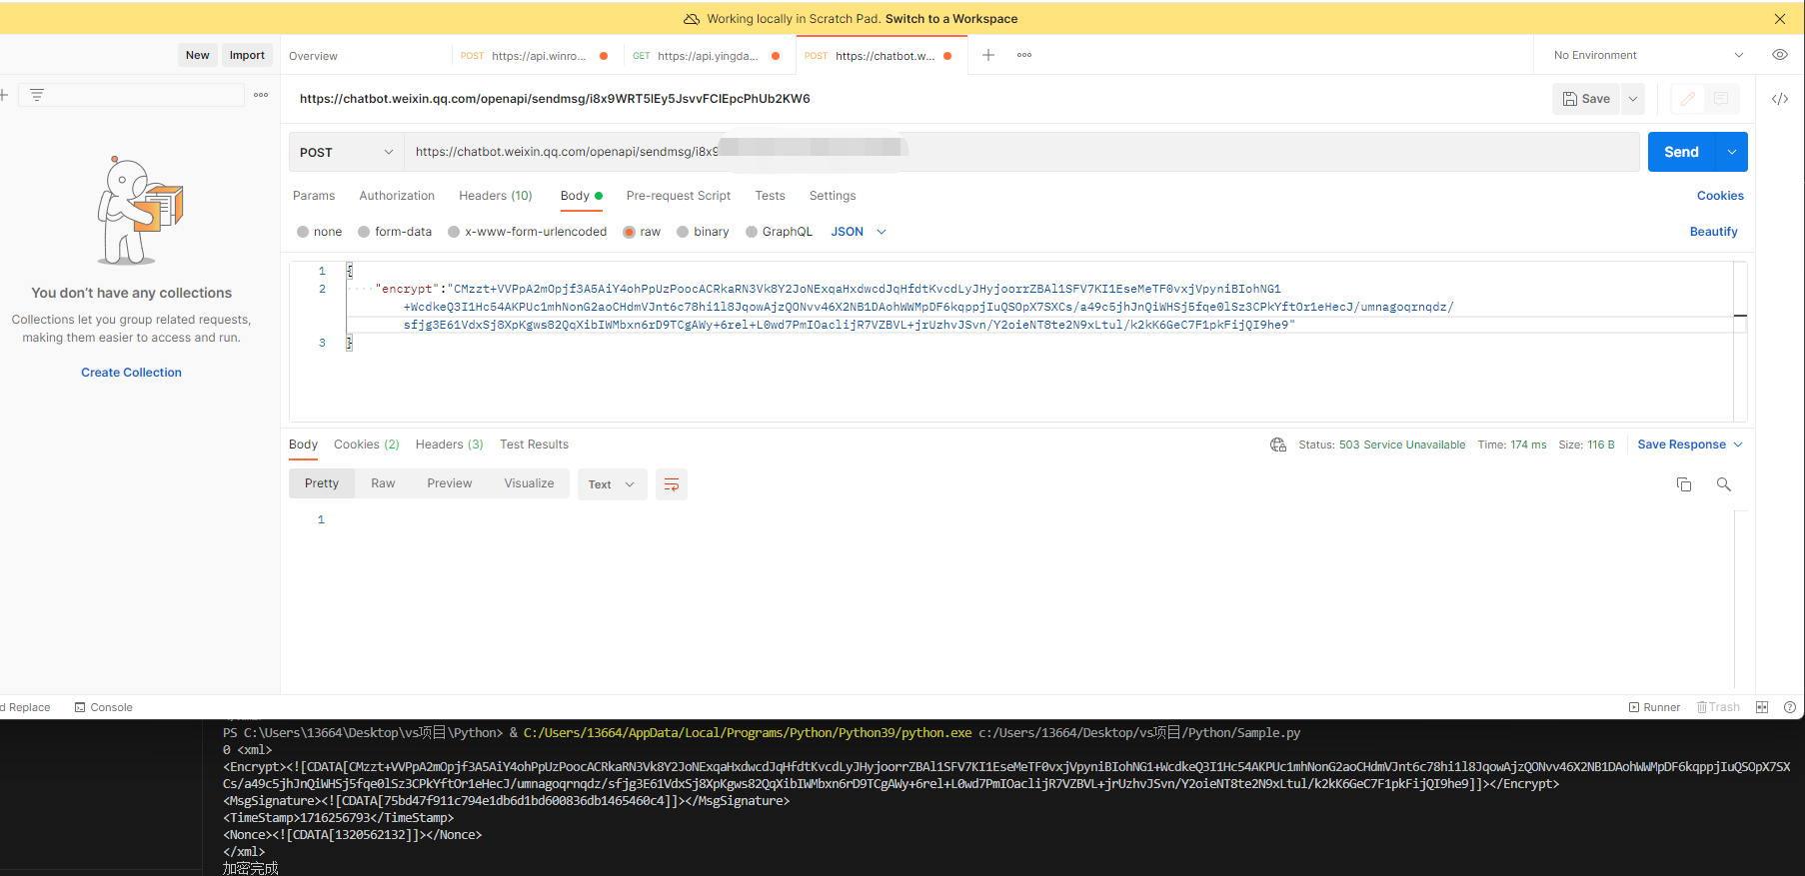Switch response view to Preview
This screenshot has height=876, width=1805.
tap(450, 483)
